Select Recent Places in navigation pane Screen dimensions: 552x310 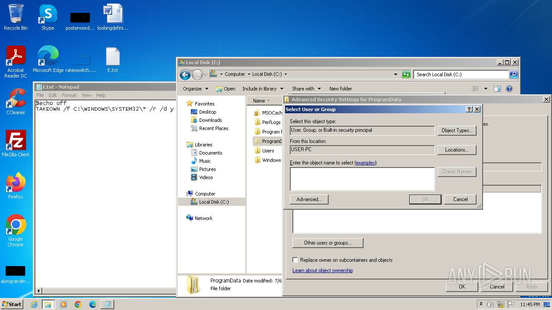[213, 128]
